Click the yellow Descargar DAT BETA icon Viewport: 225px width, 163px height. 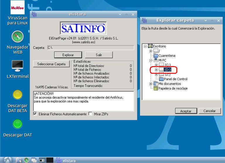(18, 95)
